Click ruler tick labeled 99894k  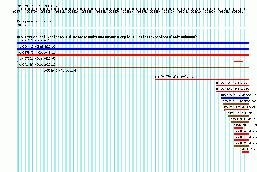click(237, 12)
